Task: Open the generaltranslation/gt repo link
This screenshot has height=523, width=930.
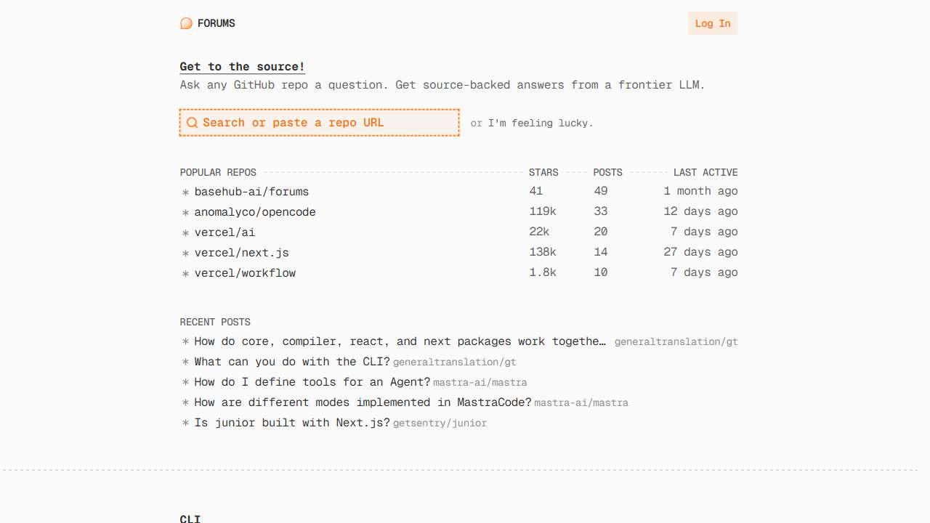Action: [454, 362]
